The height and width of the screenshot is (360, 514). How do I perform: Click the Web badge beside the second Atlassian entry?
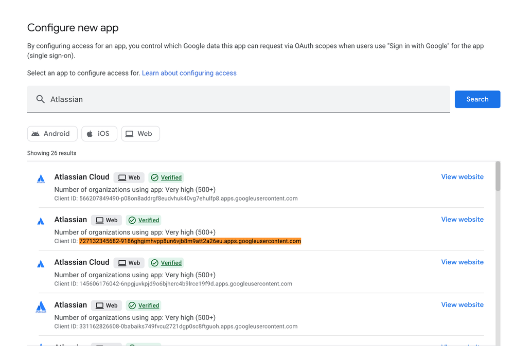(106, 220)
